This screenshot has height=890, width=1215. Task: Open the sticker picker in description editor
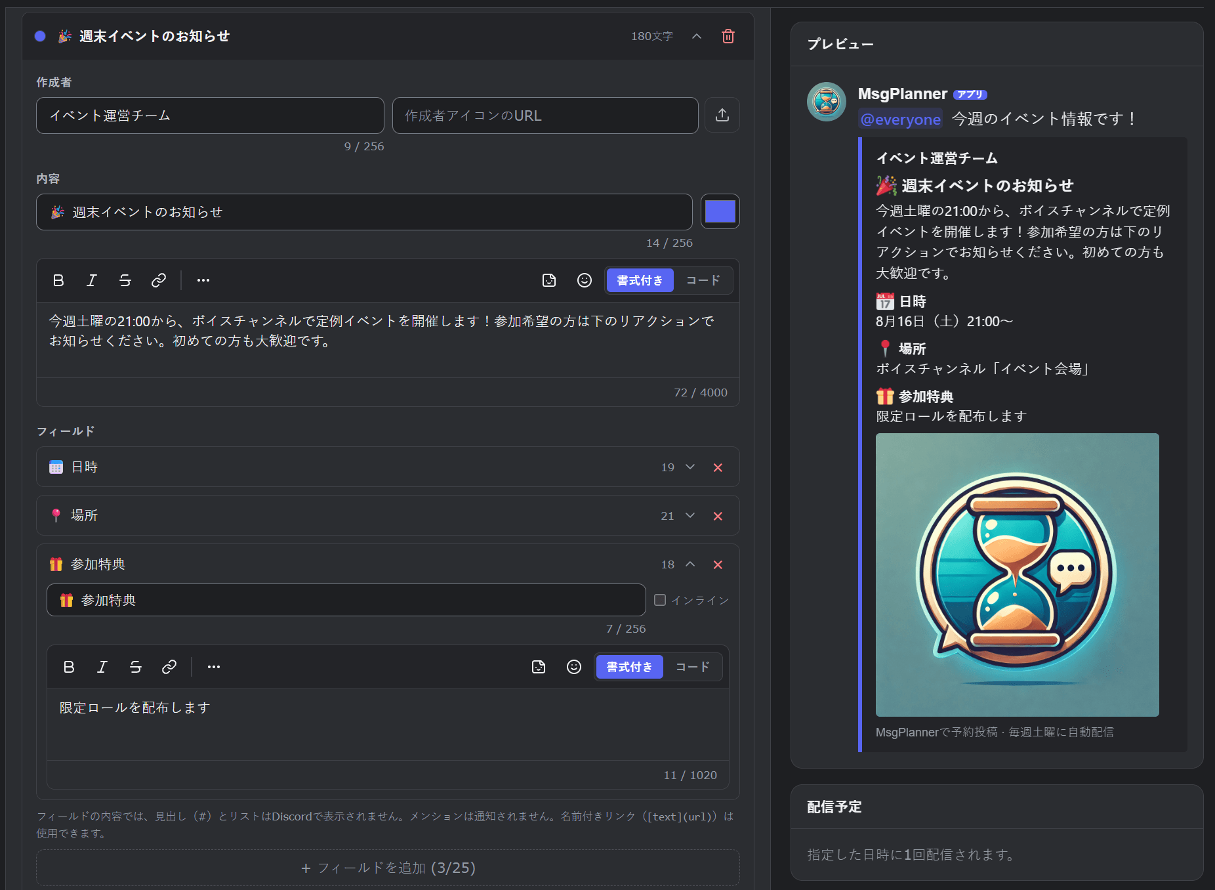click(x=549, y=280)
